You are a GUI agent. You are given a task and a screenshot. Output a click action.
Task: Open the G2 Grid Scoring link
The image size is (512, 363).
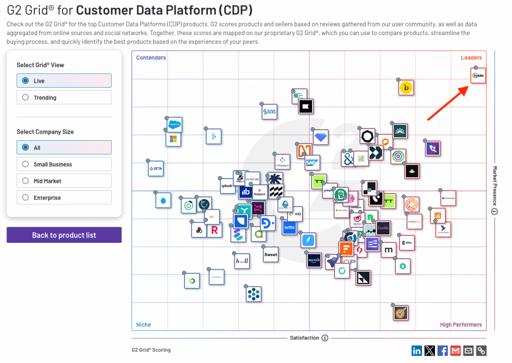point(151,350)
